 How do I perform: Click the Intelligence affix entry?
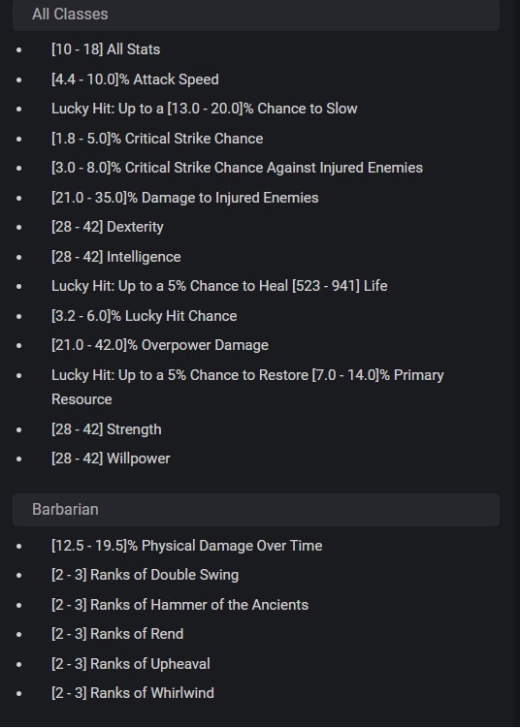[116, 257]
